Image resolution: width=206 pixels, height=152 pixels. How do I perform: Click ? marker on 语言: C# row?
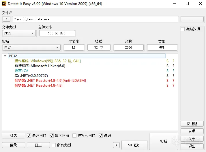[173, 71]
